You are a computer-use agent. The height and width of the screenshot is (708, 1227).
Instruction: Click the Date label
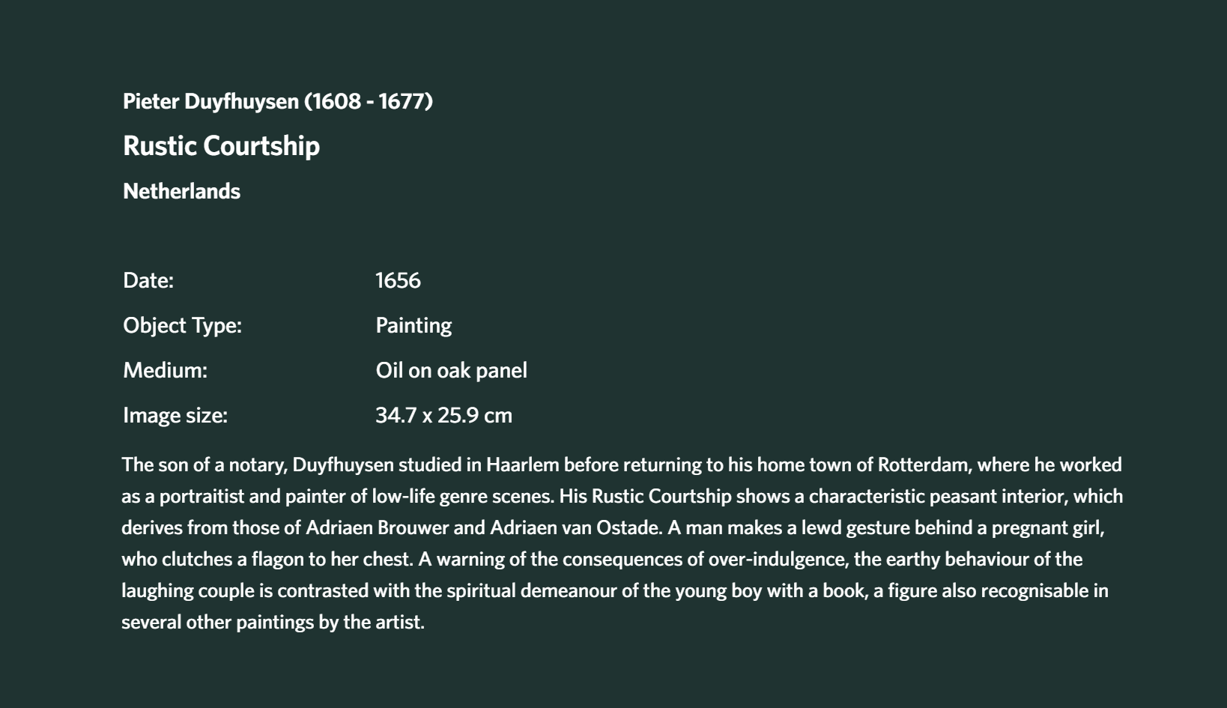pos(148,280)
